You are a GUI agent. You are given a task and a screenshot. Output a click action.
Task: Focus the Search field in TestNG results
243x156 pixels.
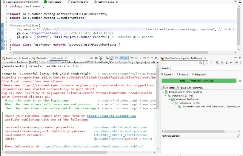coord(206,68)
